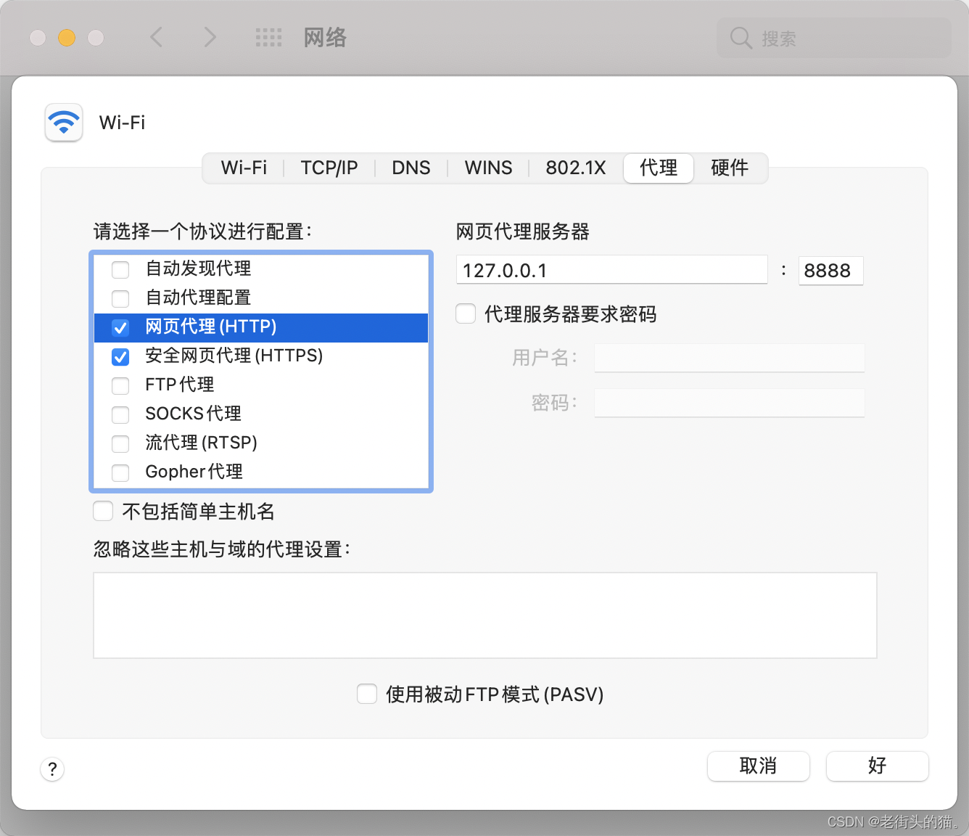
Task: Toggle 代理服务器要求密码 checkbox
Action: pos(466,313)
